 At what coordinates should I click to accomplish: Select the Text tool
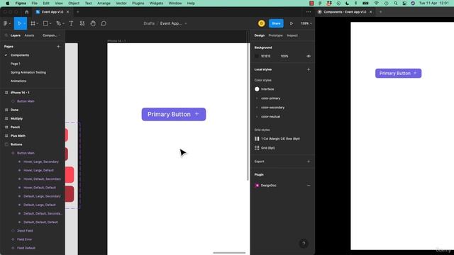(x=71, y=23)
